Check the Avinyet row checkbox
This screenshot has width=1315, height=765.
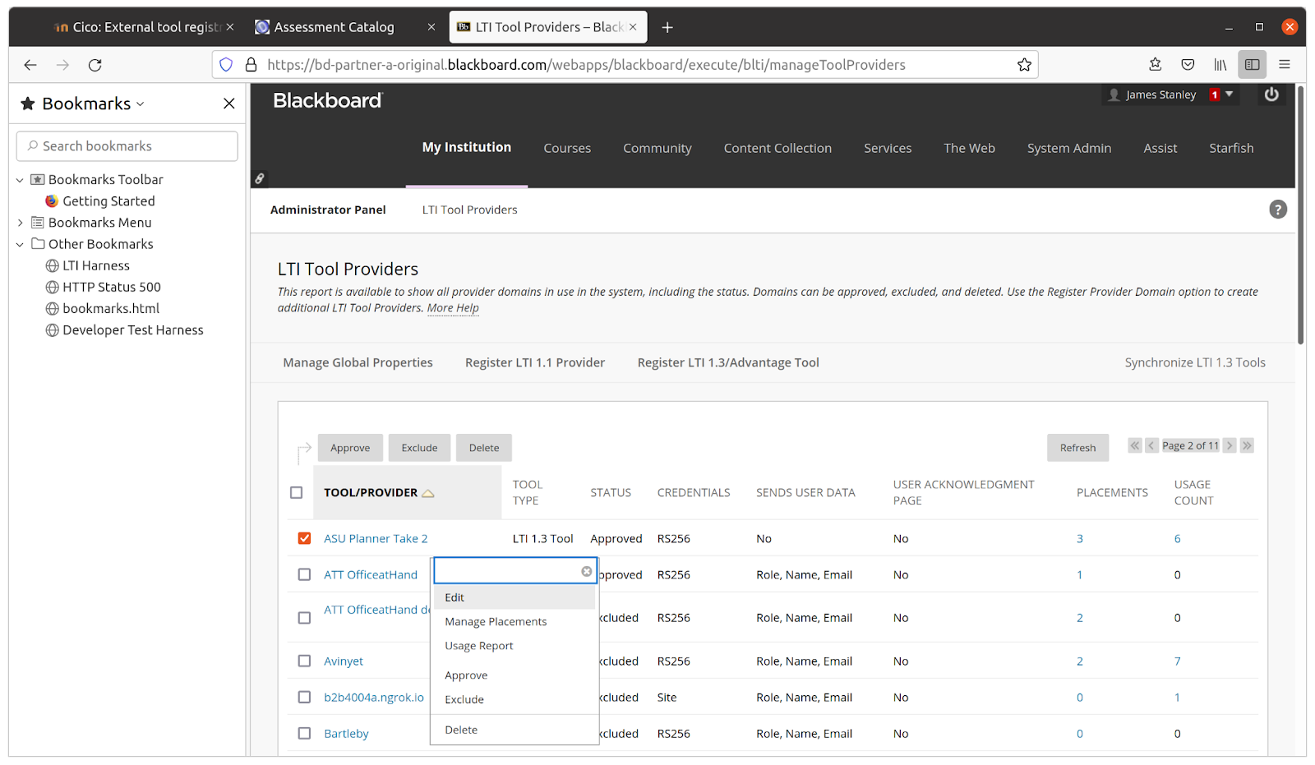[x=305, y=661]
